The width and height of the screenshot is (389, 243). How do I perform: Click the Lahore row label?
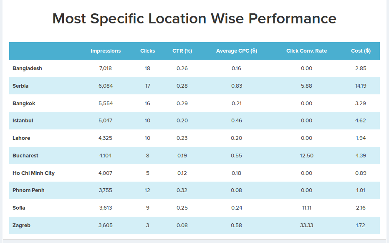(x=21, y=138)
